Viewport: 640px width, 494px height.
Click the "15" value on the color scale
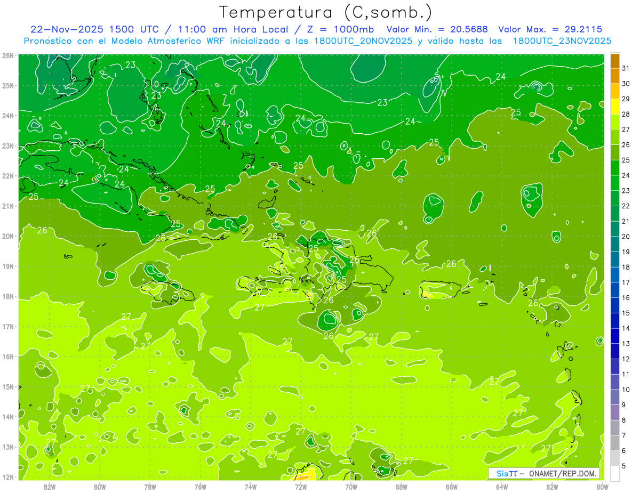[x=626, y=313]
